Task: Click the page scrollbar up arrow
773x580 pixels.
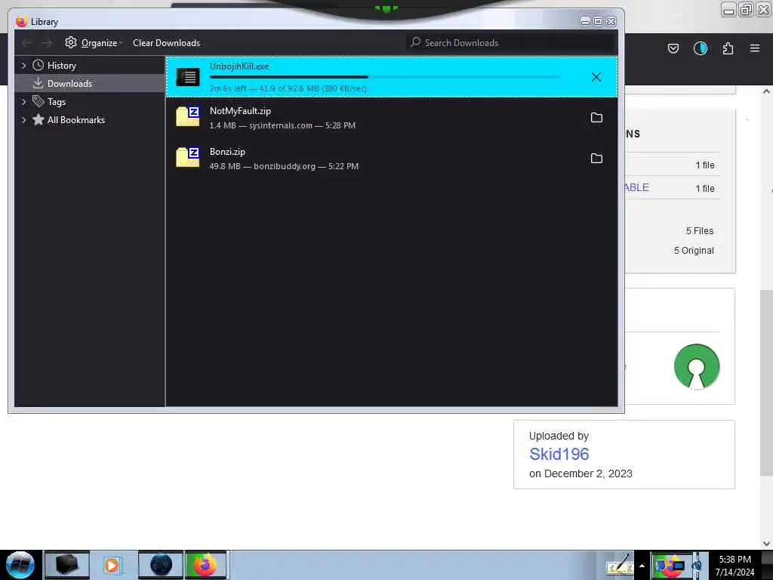Action: click(766, 91)
